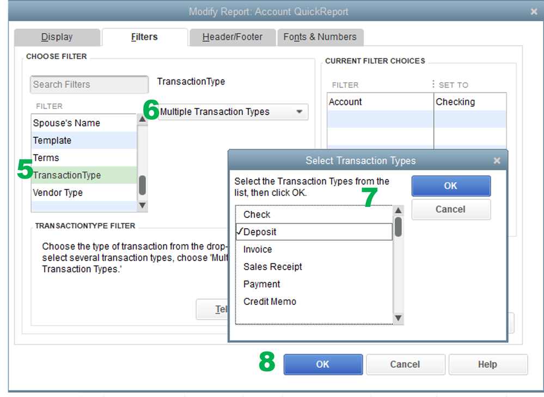Open the Multiple Transaction Types dropdown
The width and height of the screenshot is (544, 397).
pos(233,112)
